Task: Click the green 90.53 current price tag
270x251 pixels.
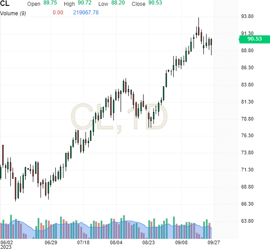Action: coord(255,39)
